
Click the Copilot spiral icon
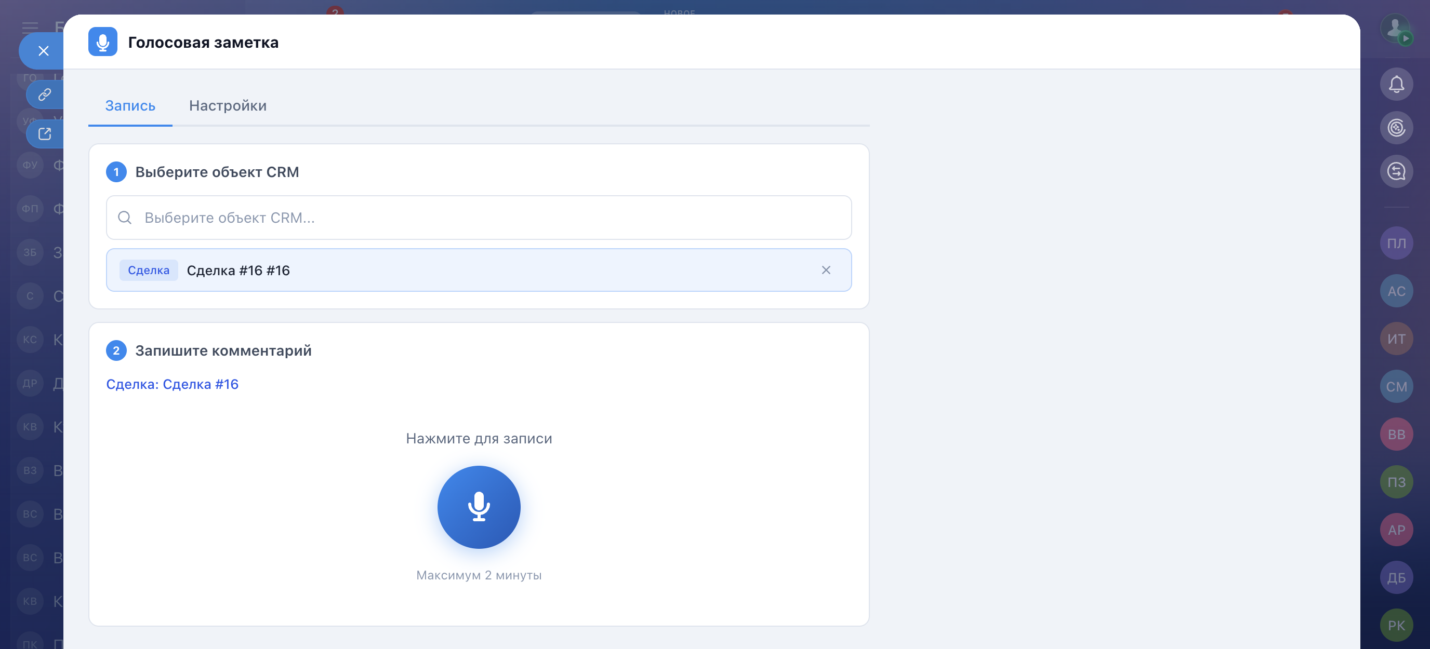point(1396,128)
